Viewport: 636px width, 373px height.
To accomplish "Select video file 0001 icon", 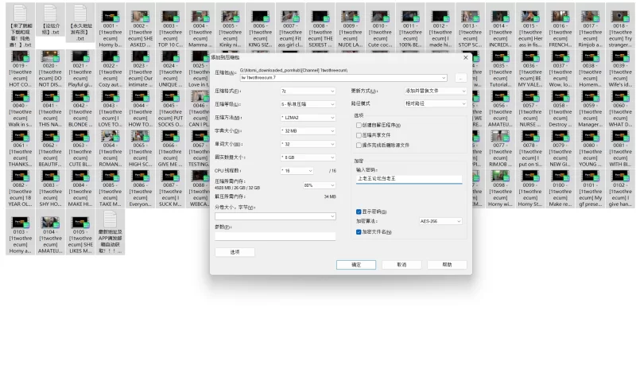I will click(x=109, y=14).
